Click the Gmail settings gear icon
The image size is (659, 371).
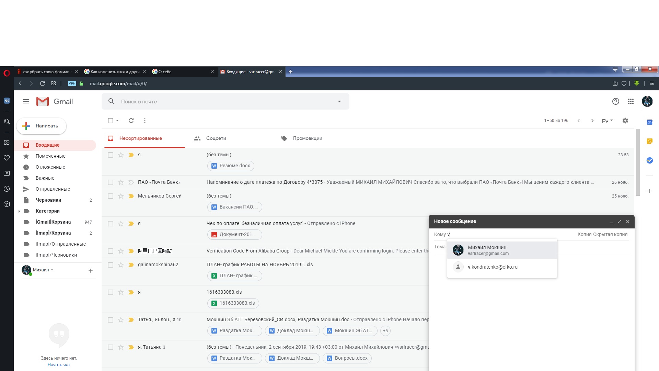(625, 121)
